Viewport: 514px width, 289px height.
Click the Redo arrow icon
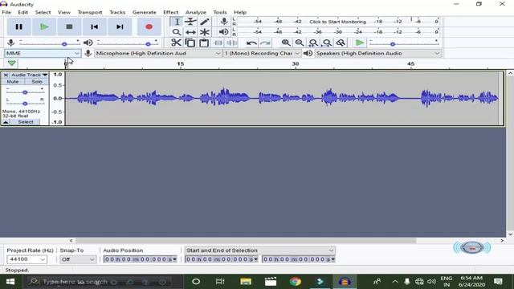pos(265,43)
